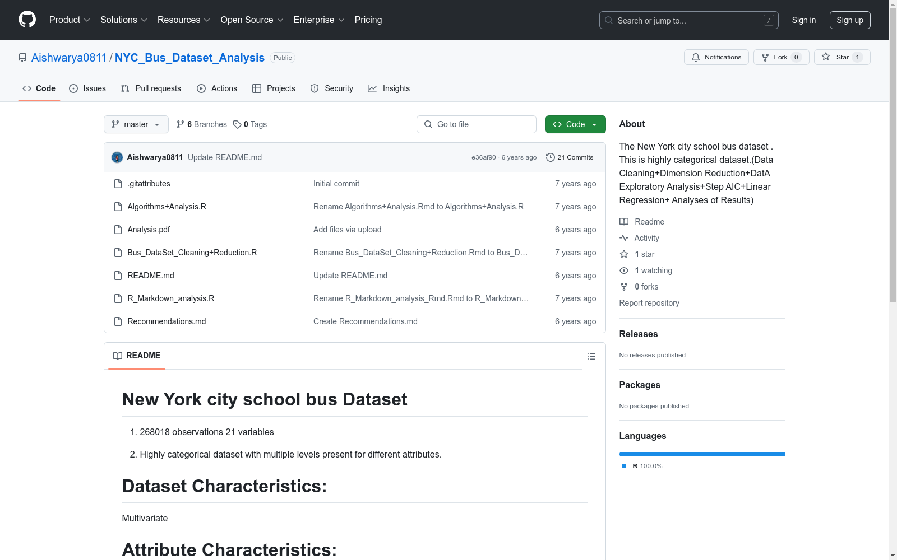Open the NYC_Bus_Dataset_Analysis repository link
This screenshot has width=897, height=560.
(x=189, y=58)
